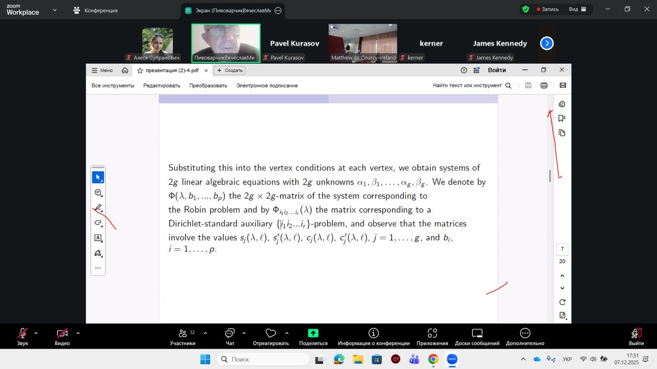Screen dimensions: 657x369
Task: Leave the meeting with Выйти
Action: pyautogui.click(x=636, y=337)
